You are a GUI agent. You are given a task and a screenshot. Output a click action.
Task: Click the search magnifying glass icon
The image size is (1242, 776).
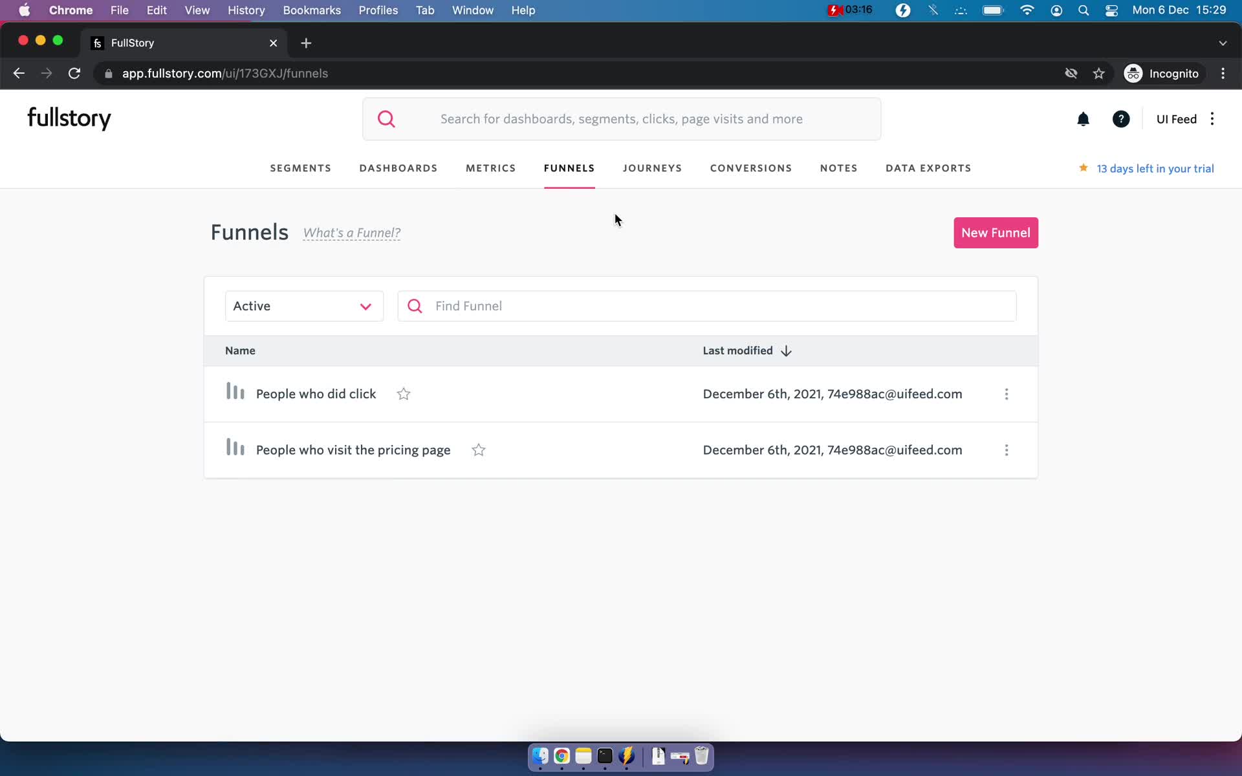pyautogui.click(x=386, y=118)
